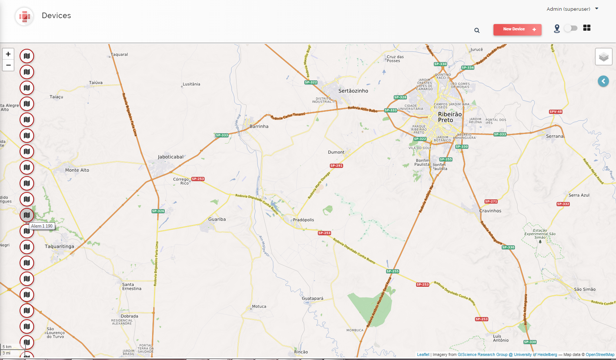The height and width of the screenshot is (360, 616).
Task: Click the Devices page title
Action: (x=56, y=16)
